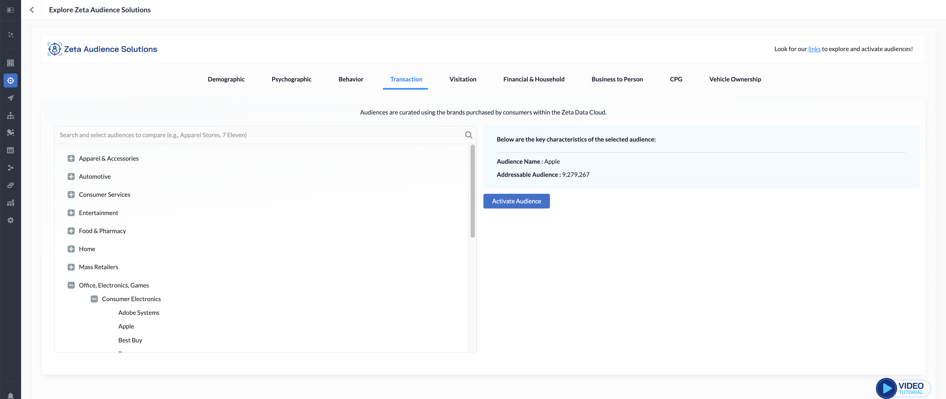Switch to the Demographic tab
Image resolution: width=946 pixels, height=399 pixels.
point(226,79)
